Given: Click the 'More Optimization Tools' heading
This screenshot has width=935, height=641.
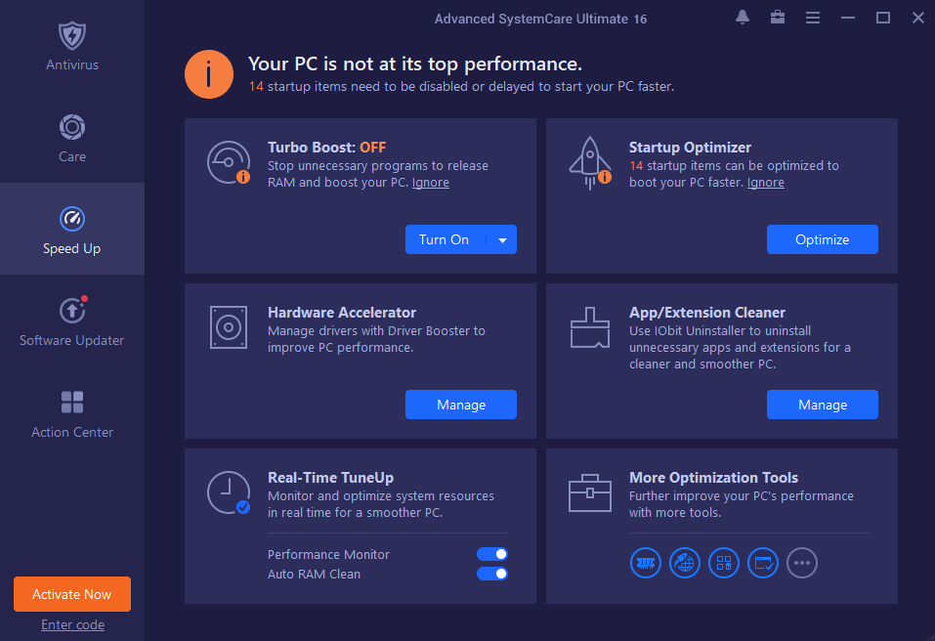Looking at the screenshot, I should pyautogui.click(x=714, y=478).
